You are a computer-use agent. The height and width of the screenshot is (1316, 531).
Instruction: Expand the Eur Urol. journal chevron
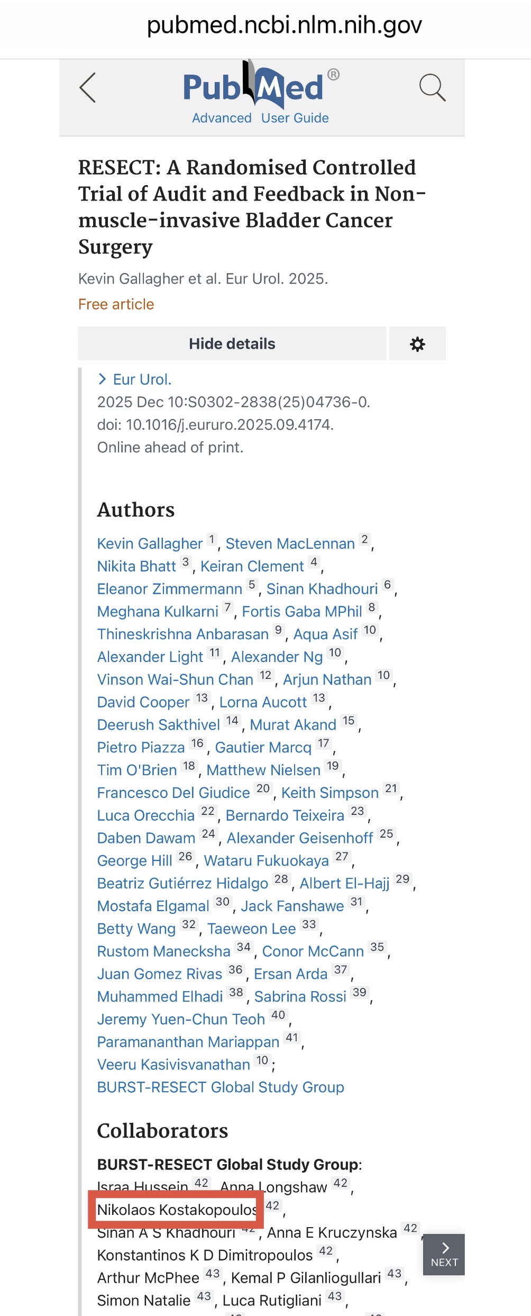103,379
